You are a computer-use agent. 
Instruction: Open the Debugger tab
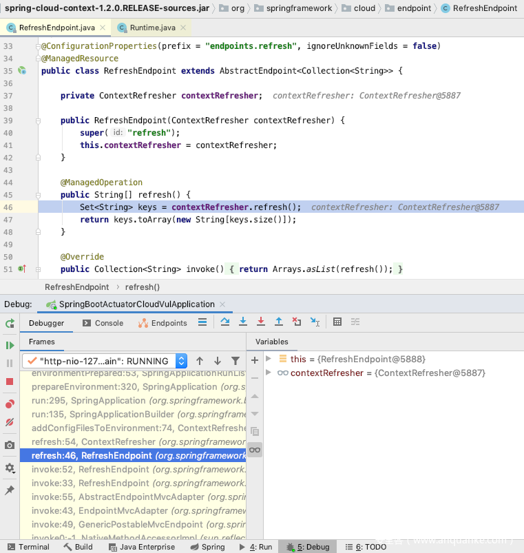(47, 323)
